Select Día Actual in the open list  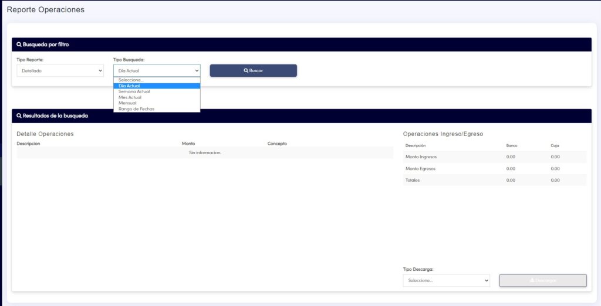(x=157, y=86)
